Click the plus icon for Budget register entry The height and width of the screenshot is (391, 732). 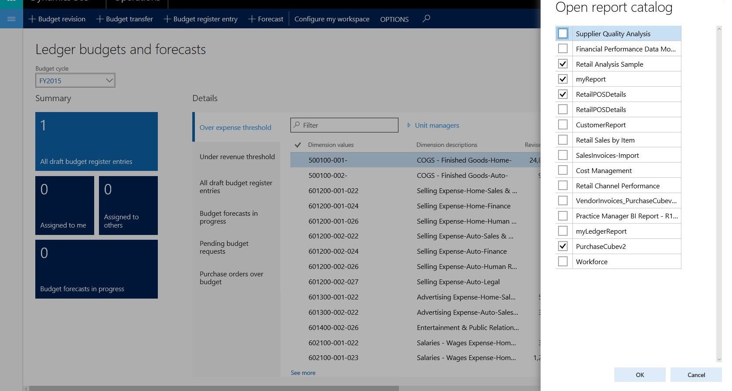tap(167, 19)
